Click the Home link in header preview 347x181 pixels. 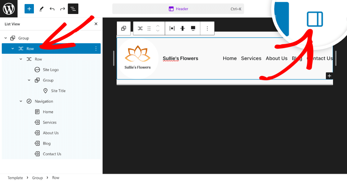pos(230,58)
